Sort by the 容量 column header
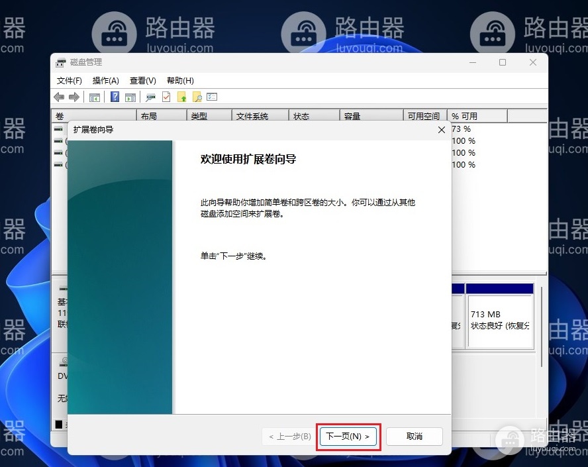Screen dimensions: 588x467 click(x=371, y=116)
